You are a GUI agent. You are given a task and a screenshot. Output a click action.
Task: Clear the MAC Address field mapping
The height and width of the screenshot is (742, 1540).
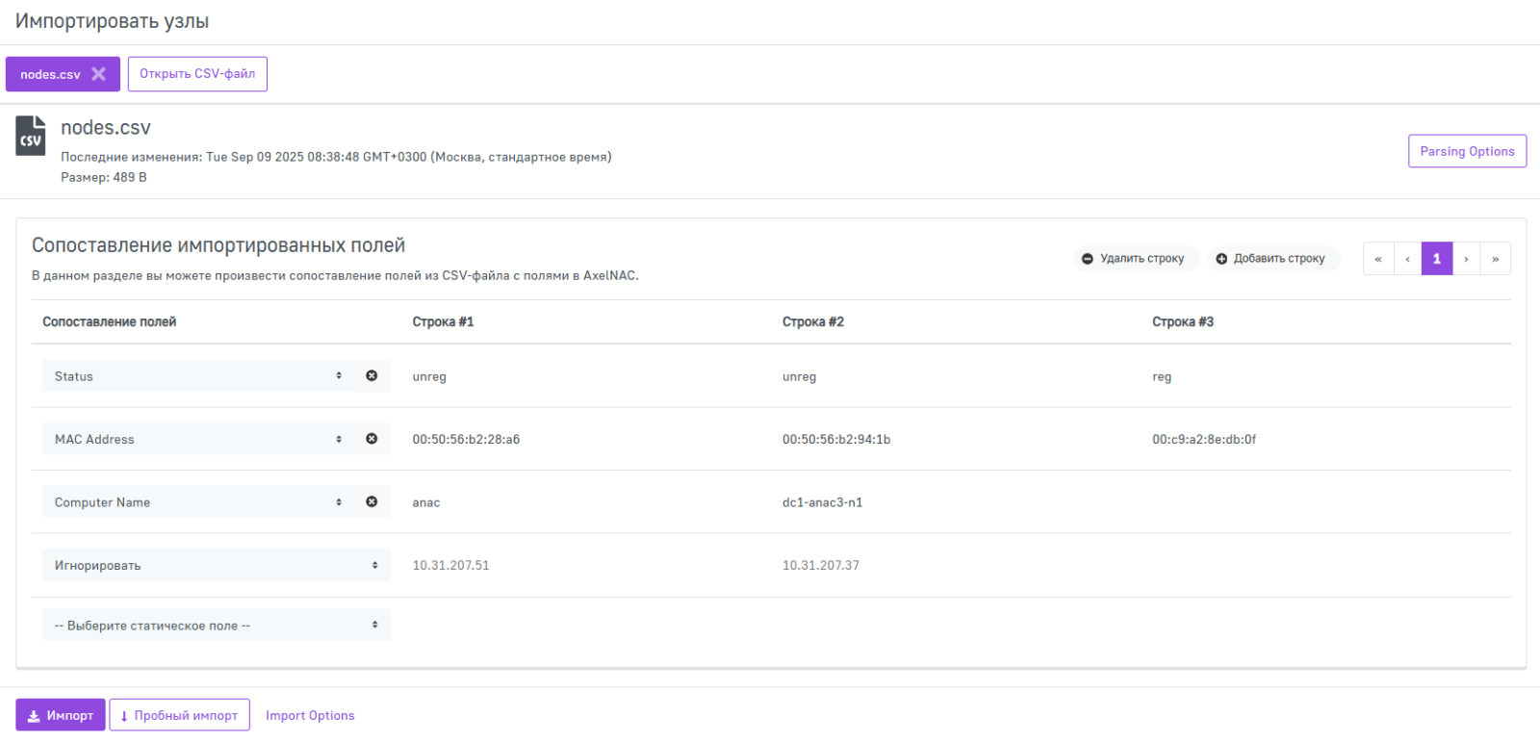click(372, 439)
